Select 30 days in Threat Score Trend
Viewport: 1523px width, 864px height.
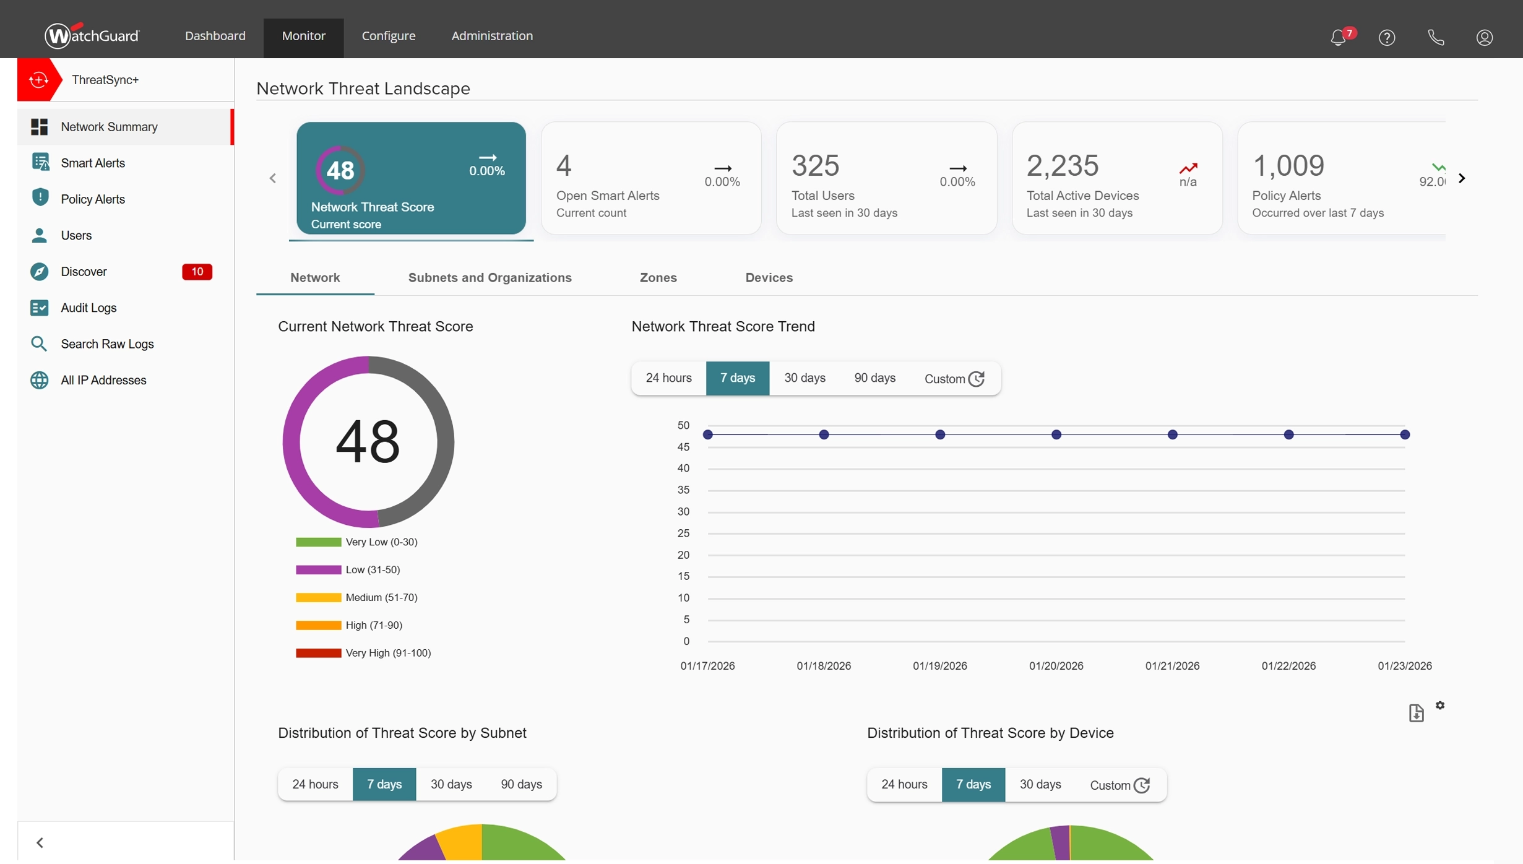point(805,378)
